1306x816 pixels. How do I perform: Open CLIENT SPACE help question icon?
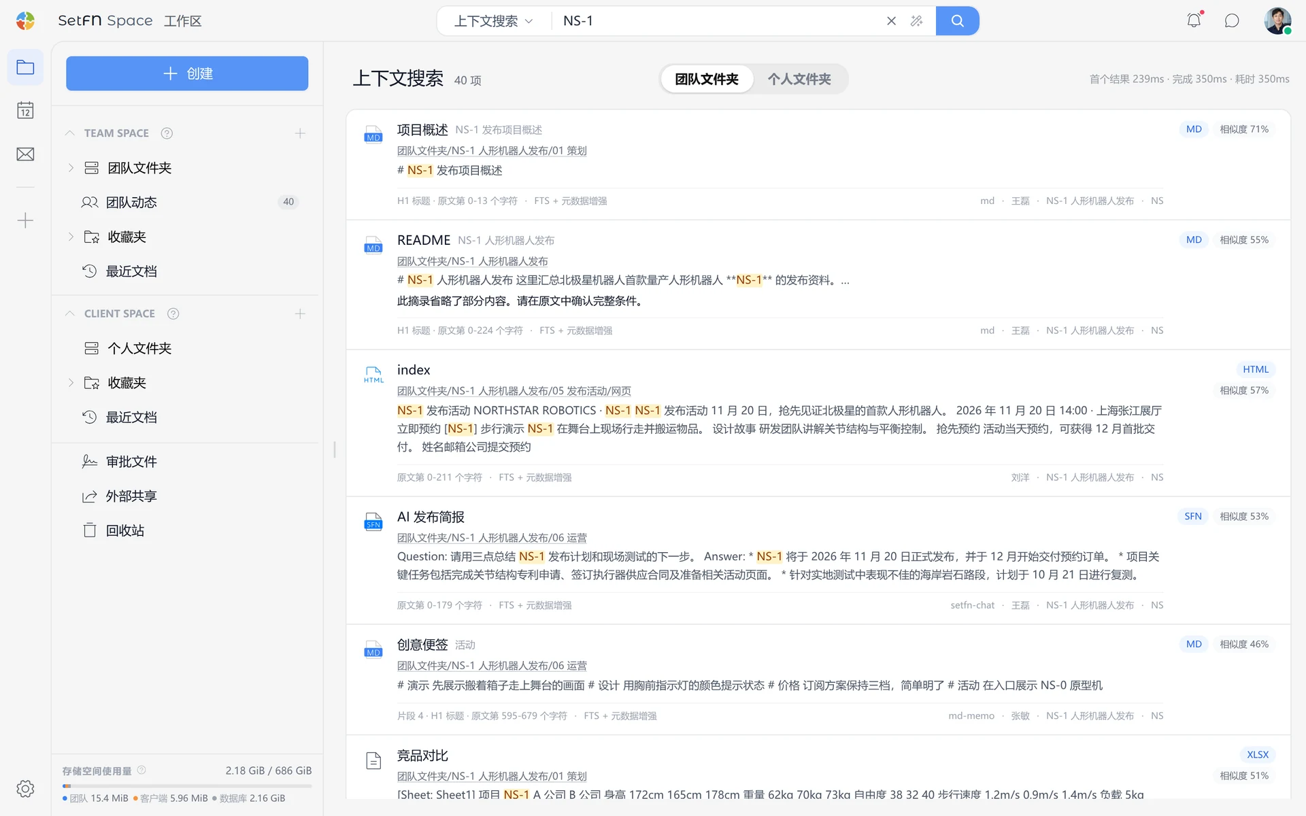click(173, 313)
